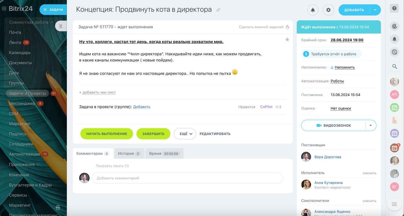Click the blue Добавить button
This screenshot has width=404, height=216.
click(354, 10)
